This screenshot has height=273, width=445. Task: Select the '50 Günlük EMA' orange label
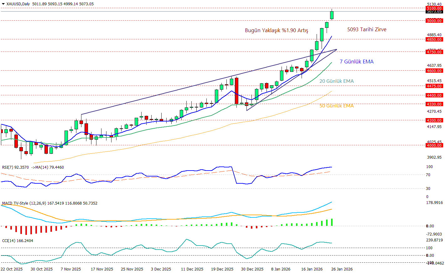336,106
